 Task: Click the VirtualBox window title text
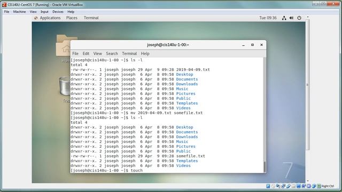45,5
